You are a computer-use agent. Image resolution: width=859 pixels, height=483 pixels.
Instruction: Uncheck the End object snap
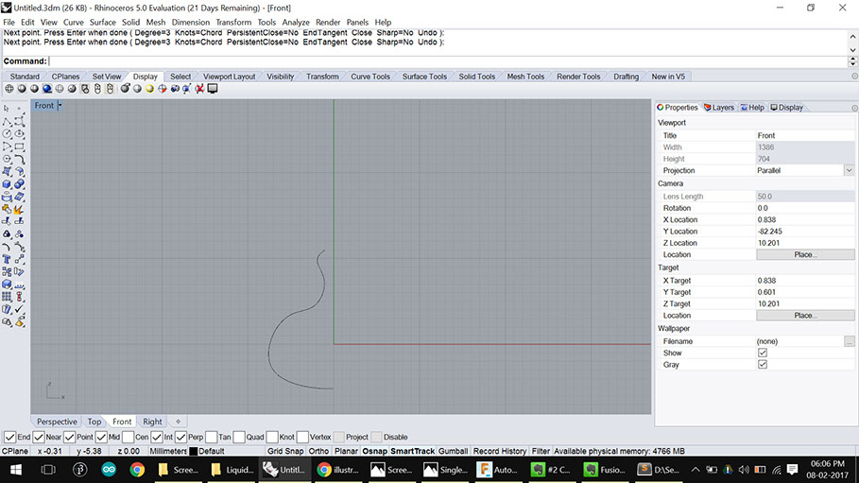tap(9, 437)
